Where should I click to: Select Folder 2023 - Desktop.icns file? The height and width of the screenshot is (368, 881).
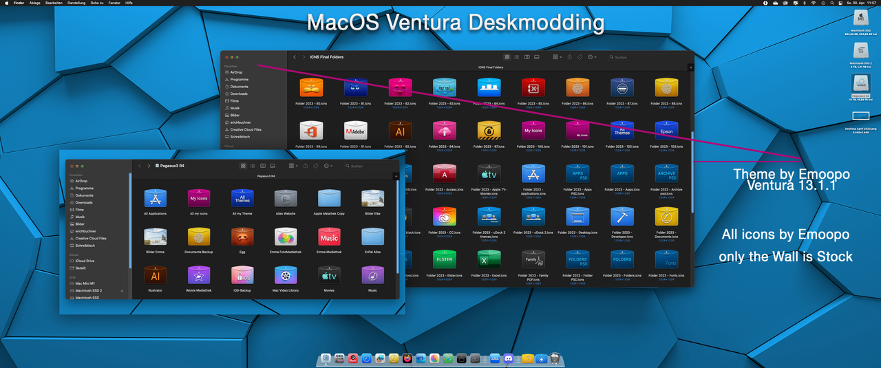577,216
